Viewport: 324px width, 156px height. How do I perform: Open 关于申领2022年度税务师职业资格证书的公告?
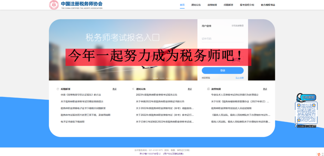(x=160, y=102)
